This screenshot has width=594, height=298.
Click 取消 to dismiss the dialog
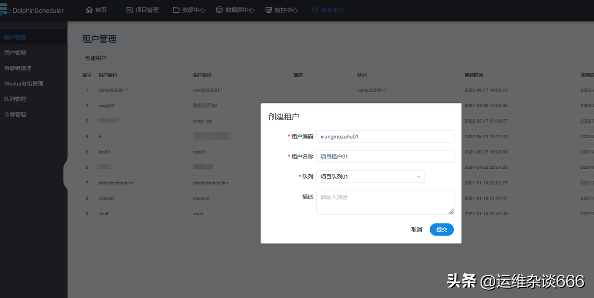[x=416, y=230]
